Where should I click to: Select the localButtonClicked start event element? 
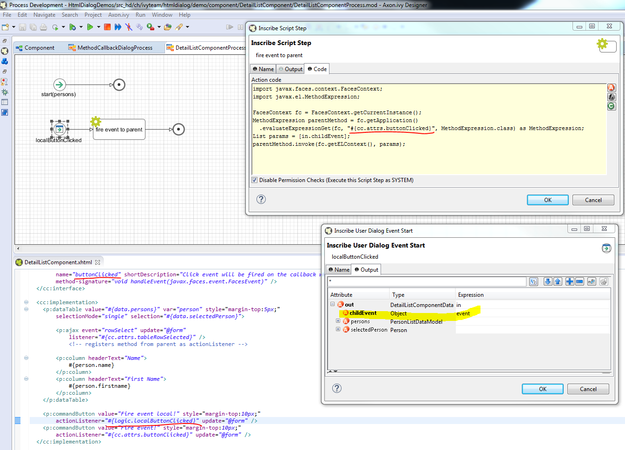(x=59, y=129)
